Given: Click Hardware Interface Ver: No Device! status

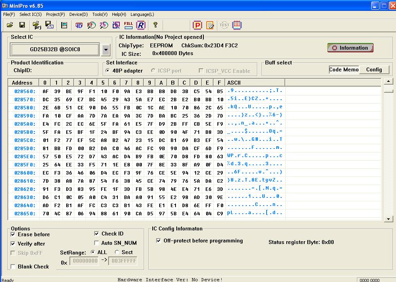Looking at the screenshot, I should click(x=170, y=279).
